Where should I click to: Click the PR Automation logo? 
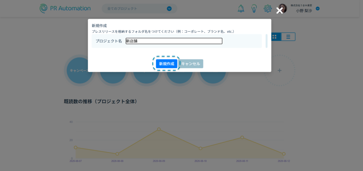click(x=65, y=8)
